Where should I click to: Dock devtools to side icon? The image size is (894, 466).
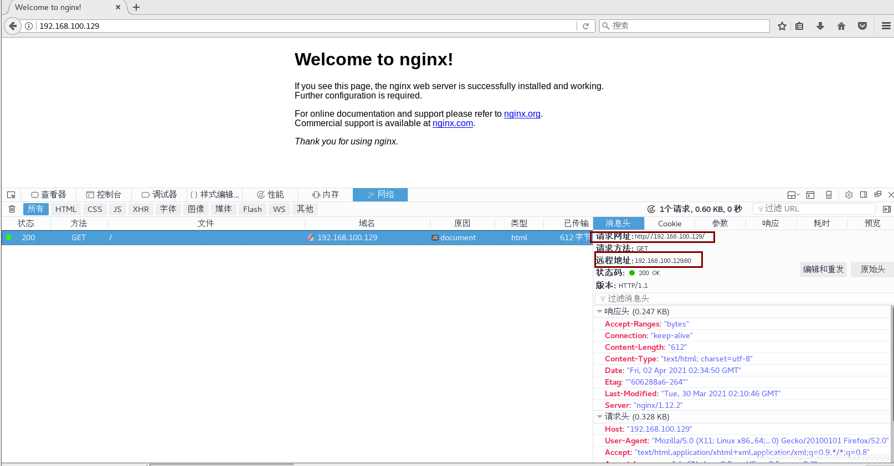point(864,195)
